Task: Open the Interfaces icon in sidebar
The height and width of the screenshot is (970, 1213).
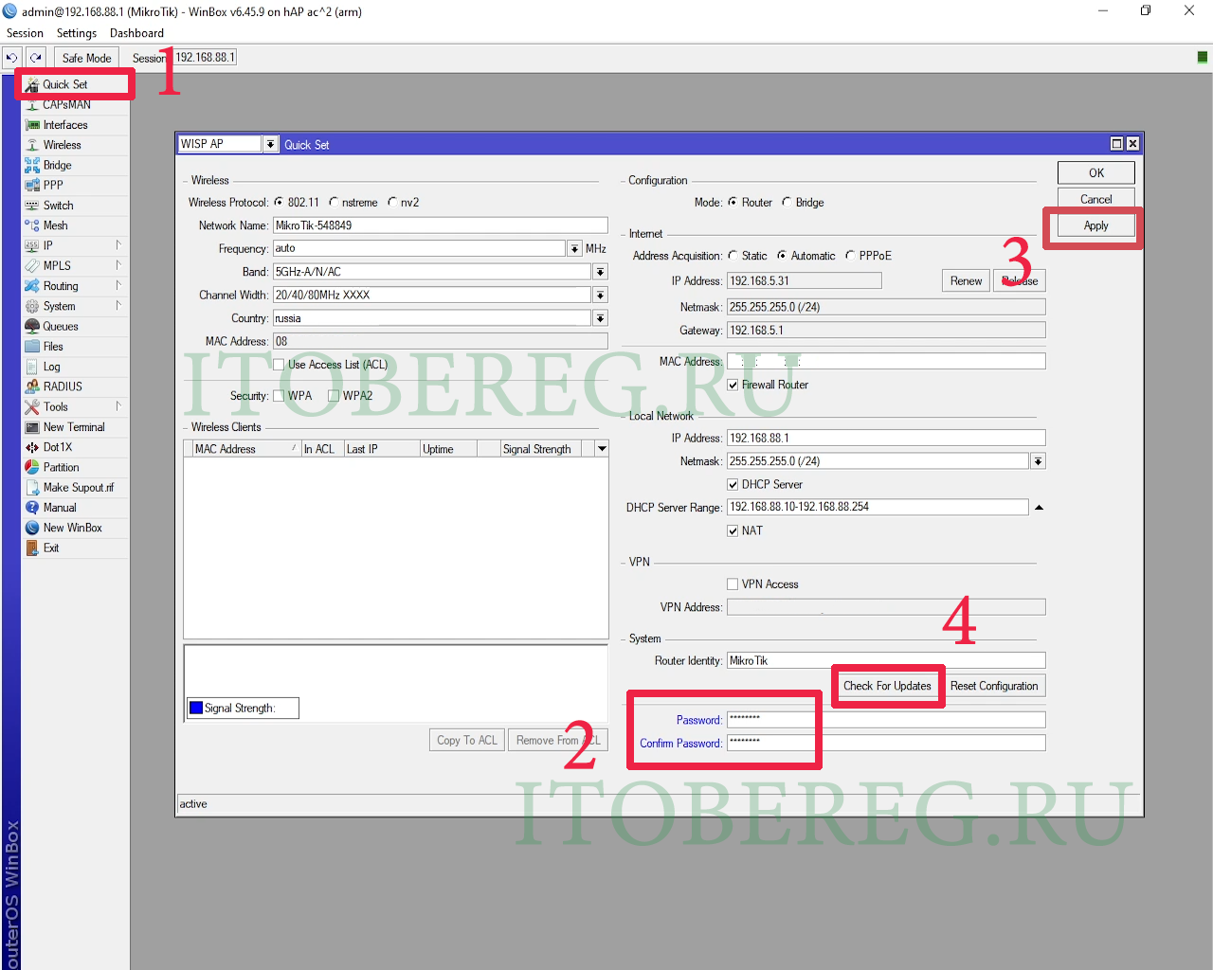Action: 32,125
